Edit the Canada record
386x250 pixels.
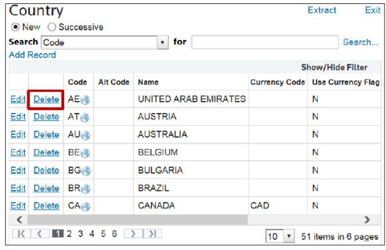pos(18,205)
